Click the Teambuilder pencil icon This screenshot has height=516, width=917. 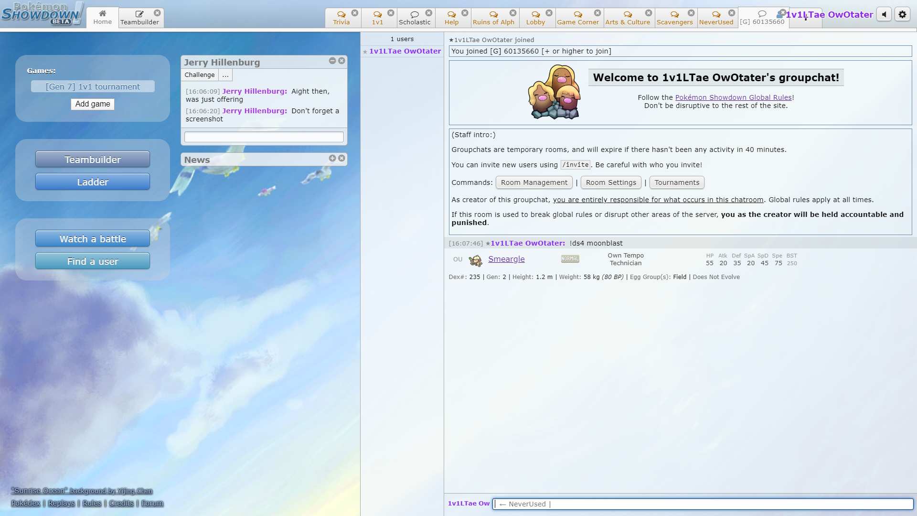click(139, 14)
